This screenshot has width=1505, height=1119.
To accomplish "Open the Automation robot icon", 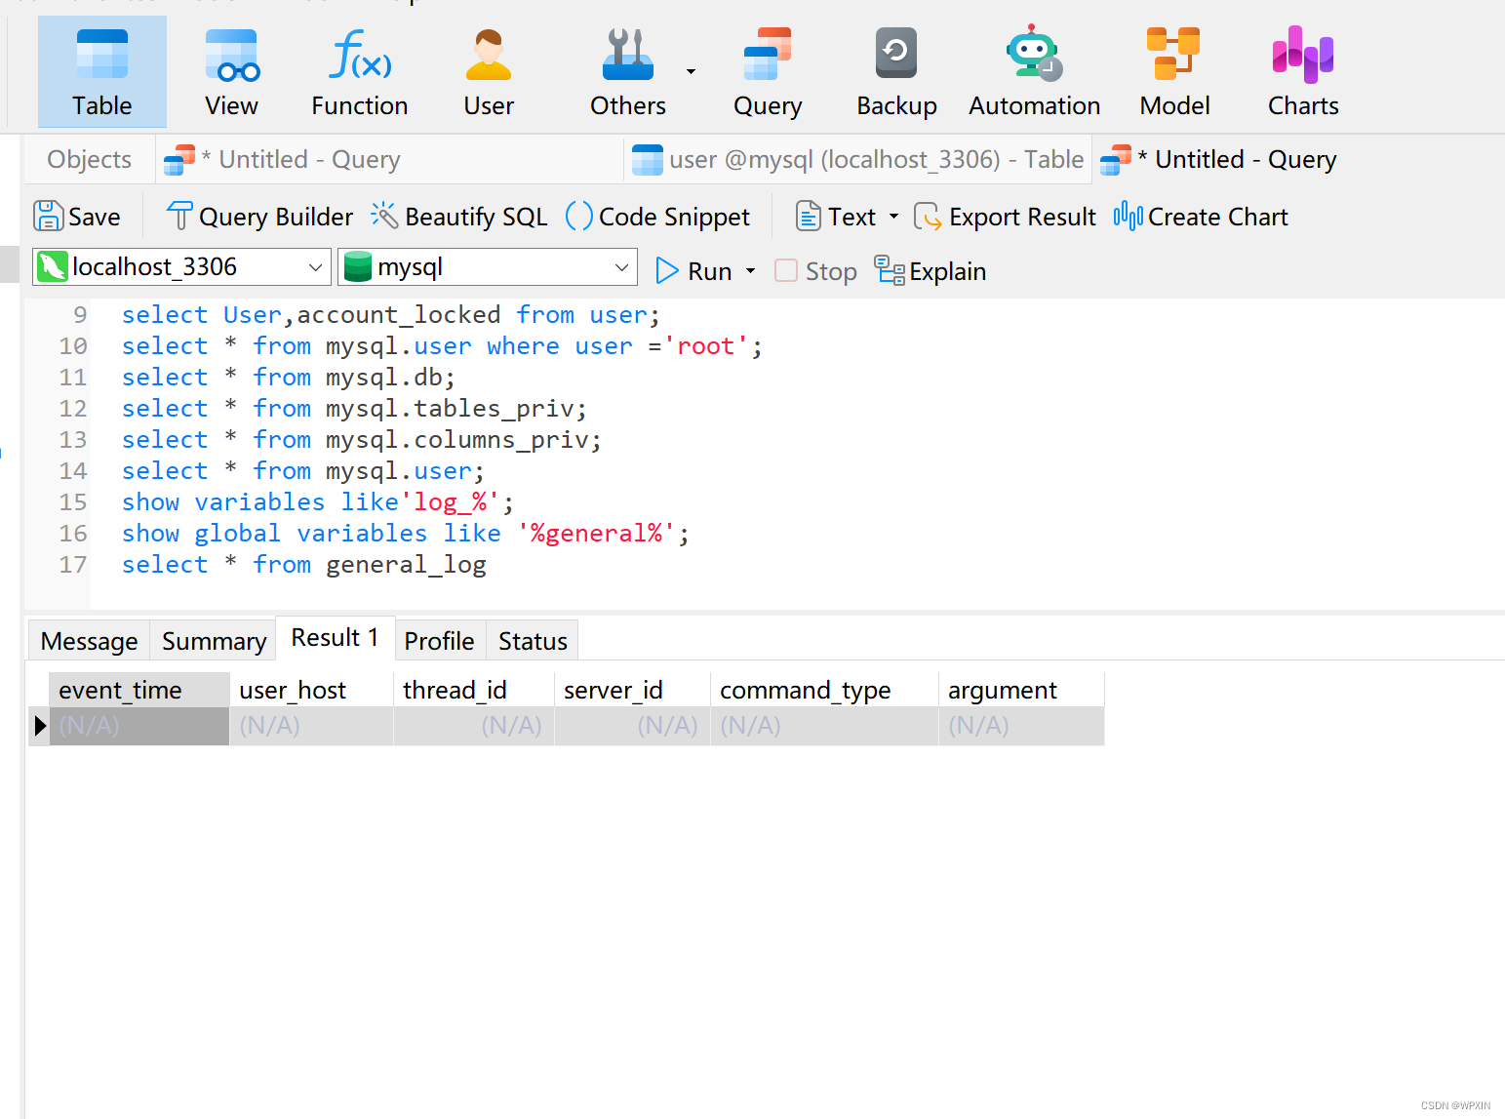I will [x=1034, y=72].
